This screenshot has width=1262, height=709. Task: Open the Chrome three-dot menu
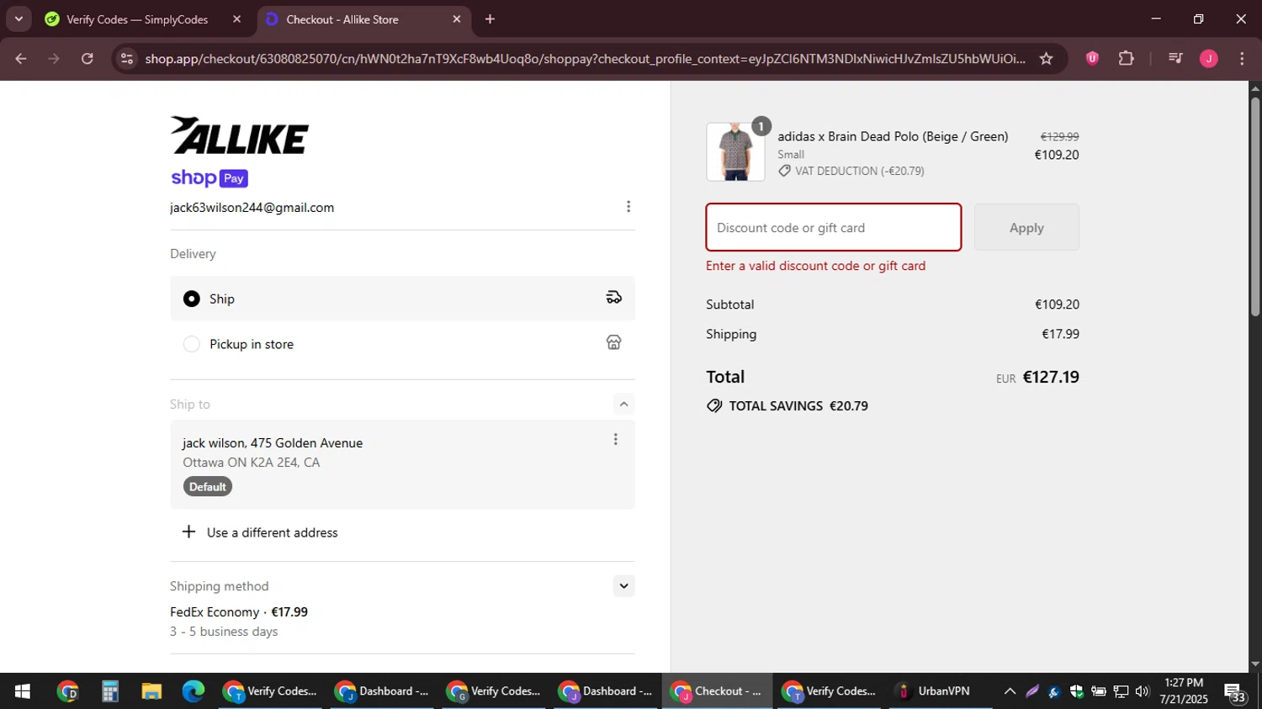point(1242,58)
